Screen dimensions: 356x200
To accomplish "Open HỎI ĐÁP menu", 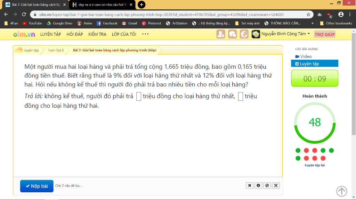I will tap(75, 34).
